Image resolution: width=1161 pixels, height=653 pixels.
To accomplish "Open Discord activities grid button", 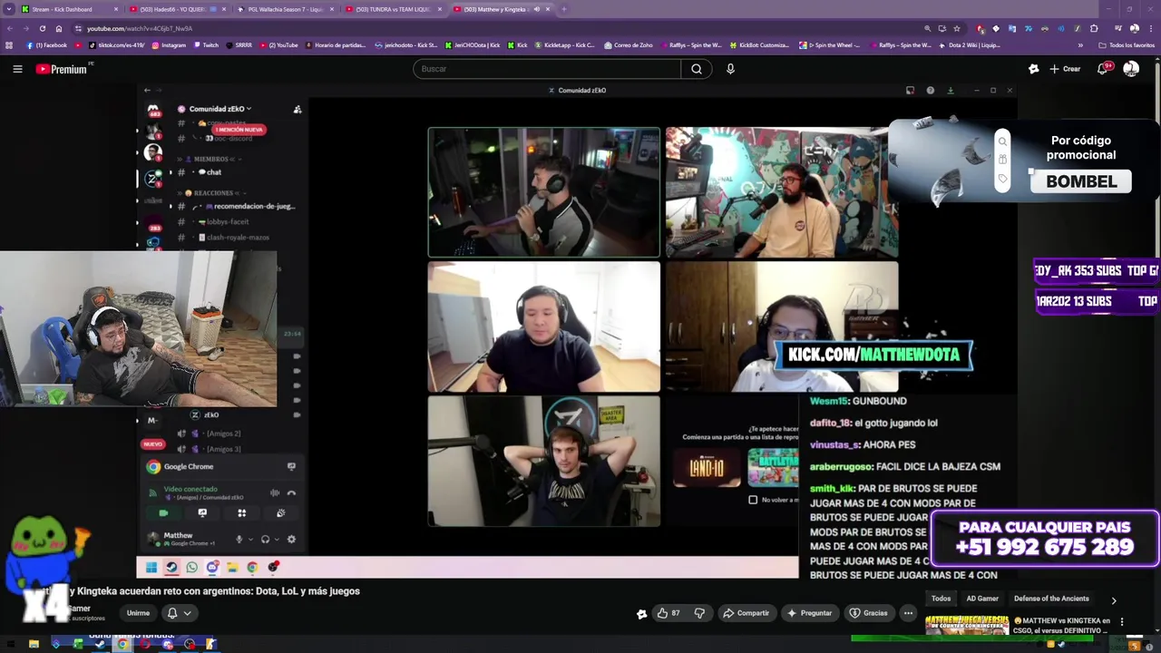I will point(241,513).
